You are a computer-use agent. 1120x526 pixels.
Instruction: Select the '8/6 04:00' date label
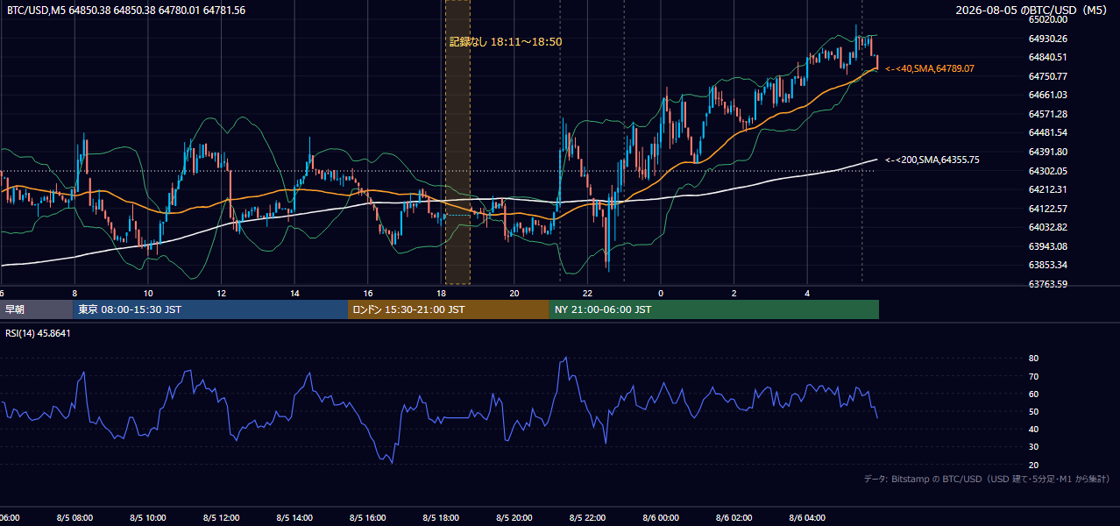[x=807, y=518]
